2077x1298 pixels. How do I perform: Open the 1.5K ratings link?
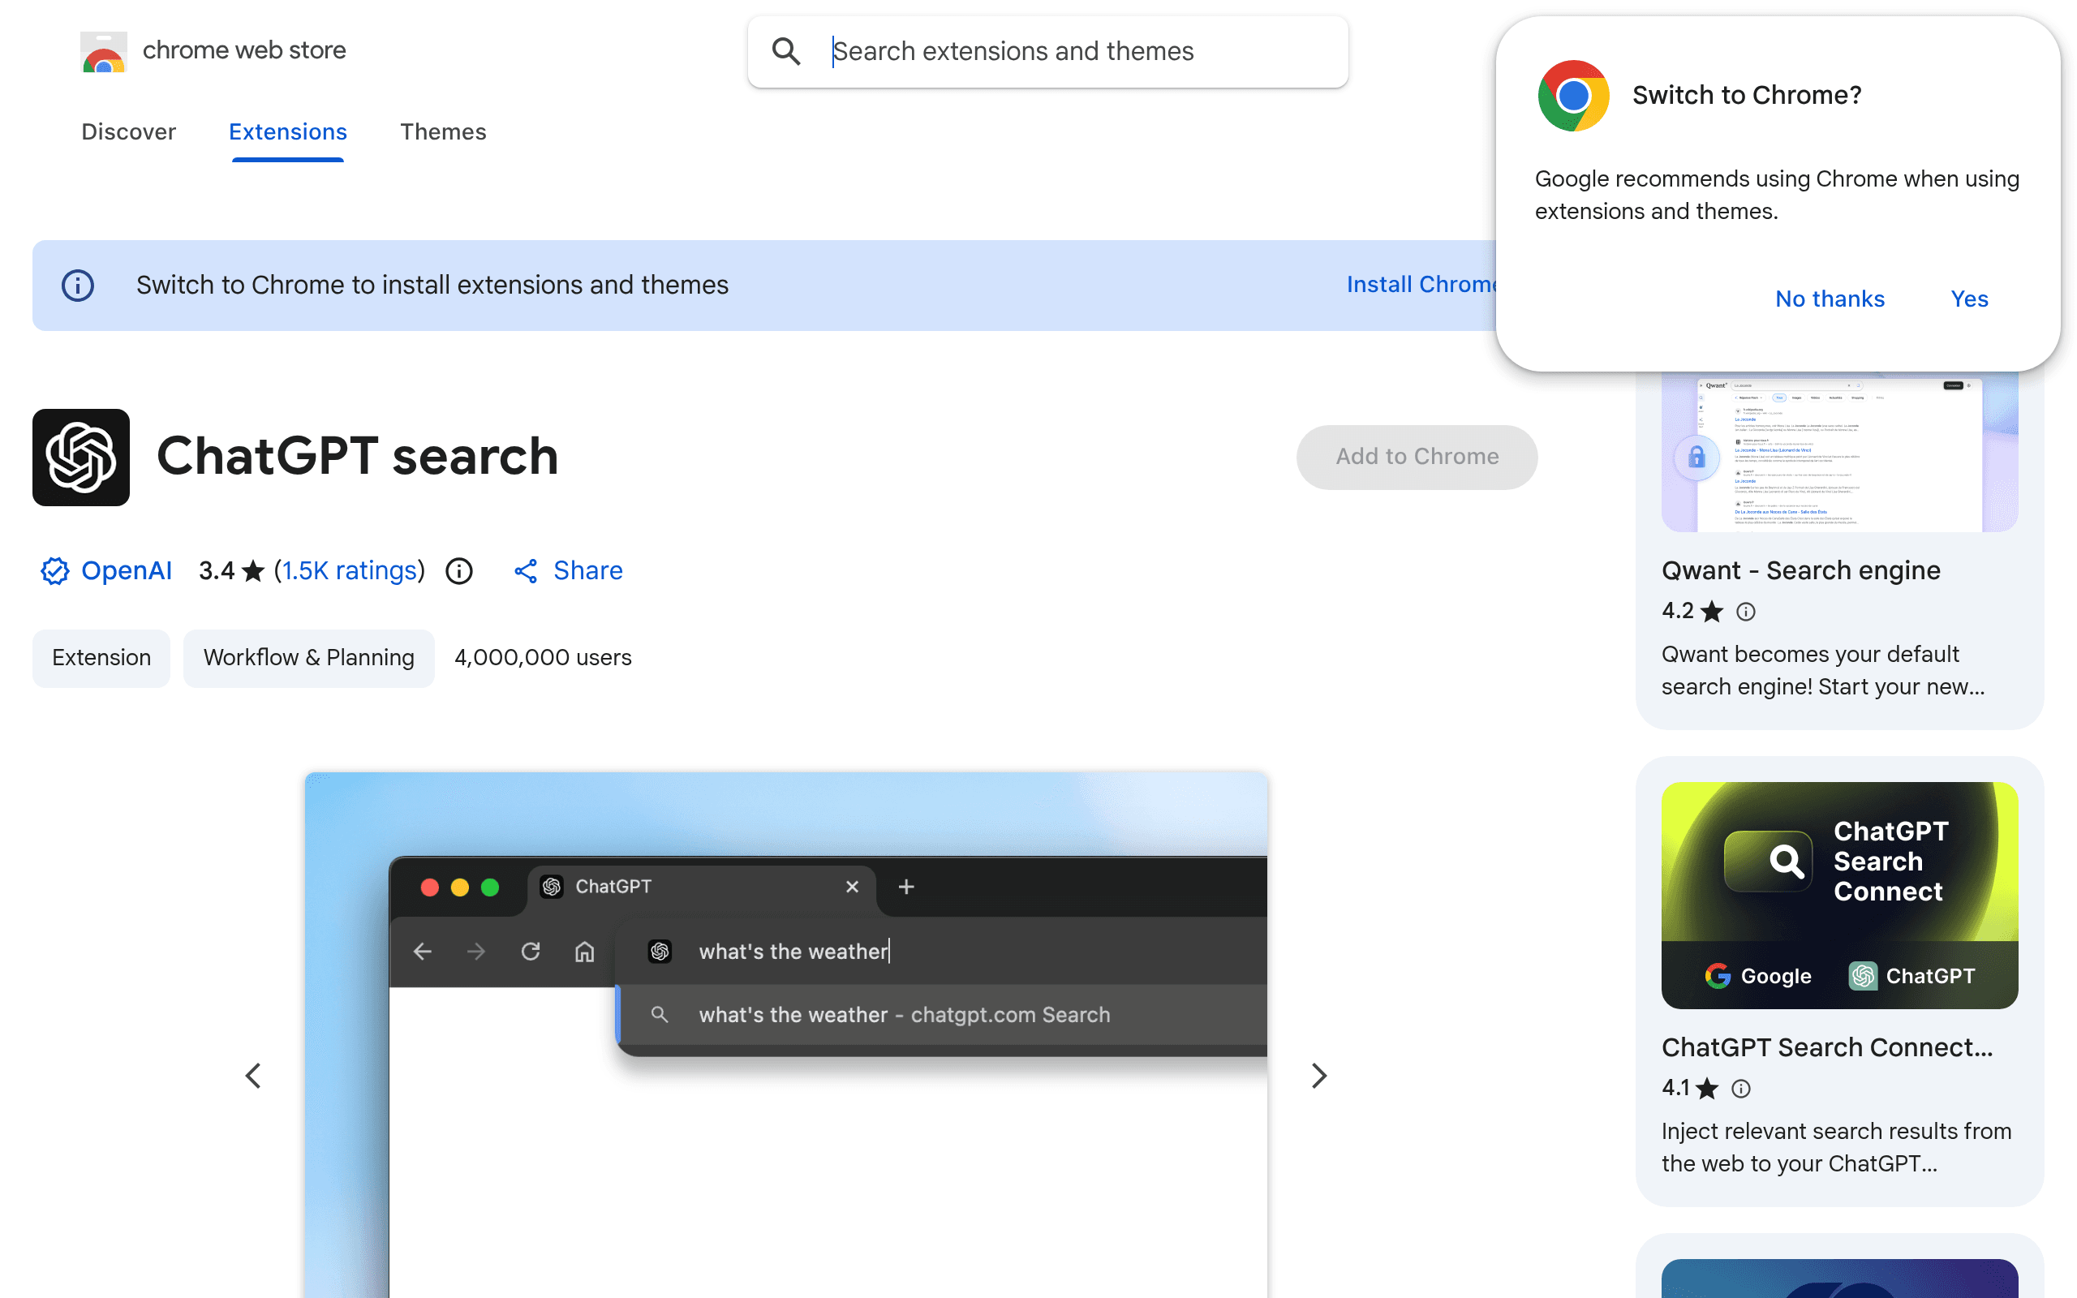[350, 570]
